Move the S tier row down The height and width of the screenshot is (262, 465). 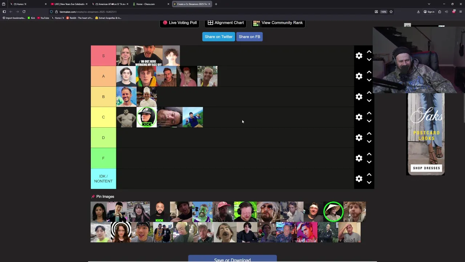tap(369, 60)
